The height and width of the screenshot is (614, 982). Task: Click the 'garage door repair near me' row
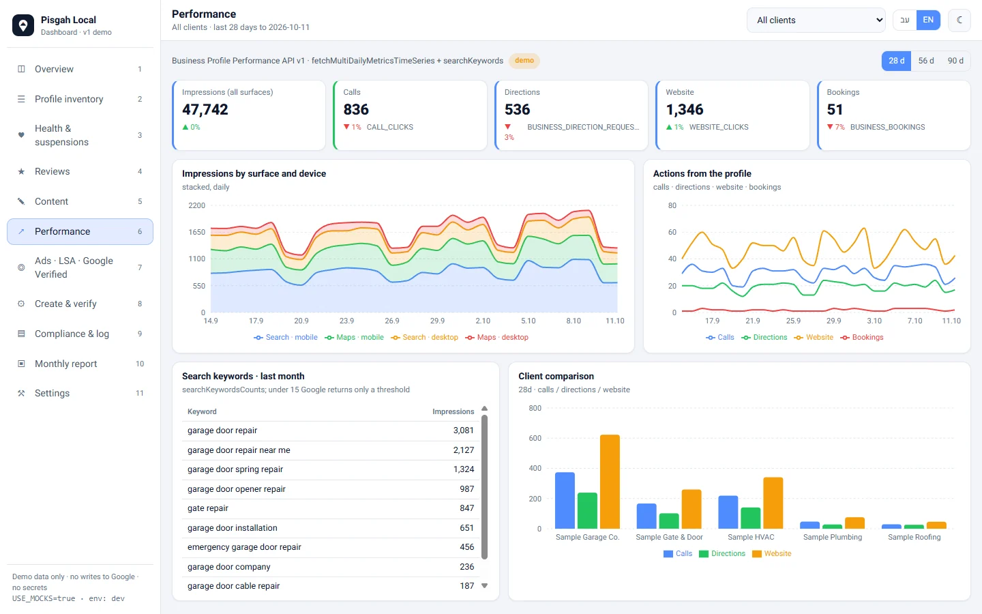tap(331, 450)
